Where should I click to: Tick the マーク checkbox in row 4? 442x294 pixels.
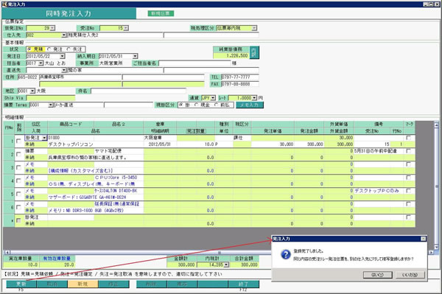tap(408, 178)
